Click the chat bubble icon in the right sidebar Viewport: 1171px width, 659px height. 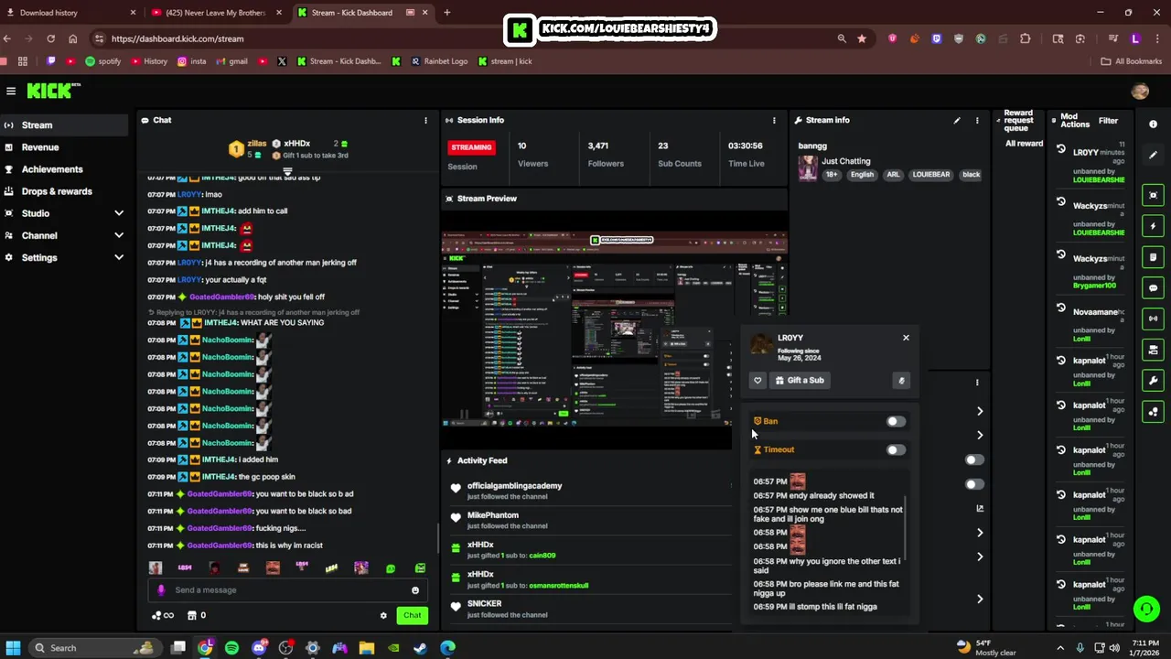tap(1154, 288)
